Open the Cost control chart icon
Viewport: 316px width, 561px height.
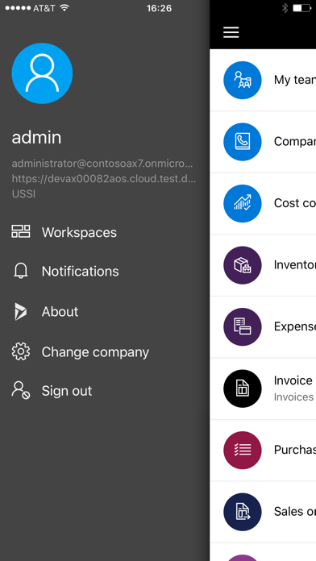(243, 203)
